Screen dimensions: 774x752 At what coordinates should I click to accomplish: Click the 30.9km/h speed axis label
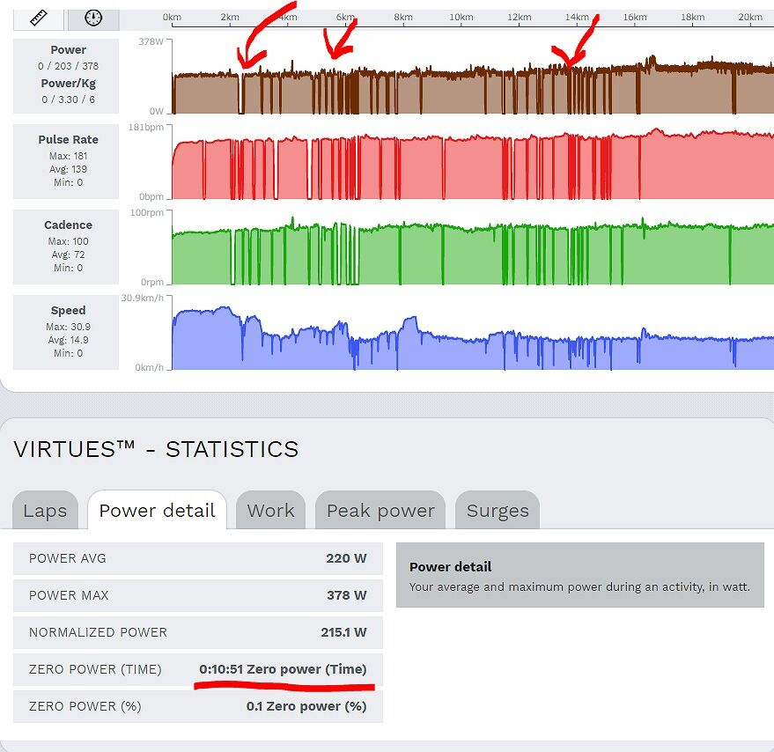pos(142,298)
